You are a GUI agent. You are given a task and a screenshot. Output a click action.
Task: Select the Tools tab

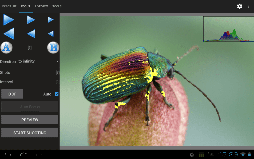click(x=57, y=6)
